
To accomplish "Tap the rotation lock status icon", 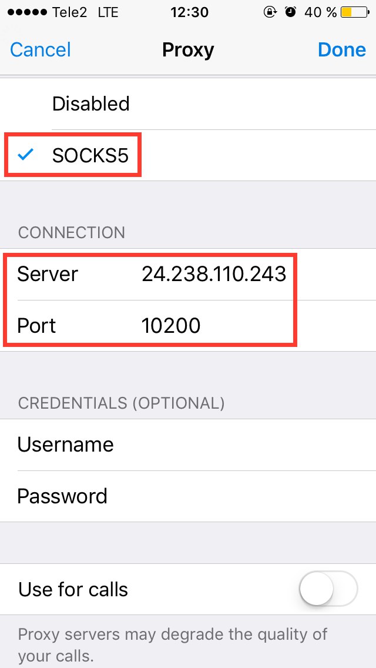I will tap(270, 12).
